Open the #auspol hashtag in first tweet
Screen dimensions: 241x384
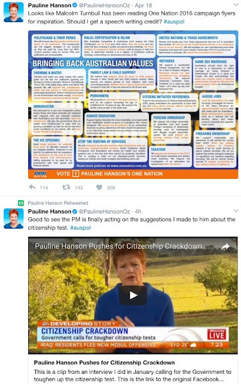[x=174, y=22]
